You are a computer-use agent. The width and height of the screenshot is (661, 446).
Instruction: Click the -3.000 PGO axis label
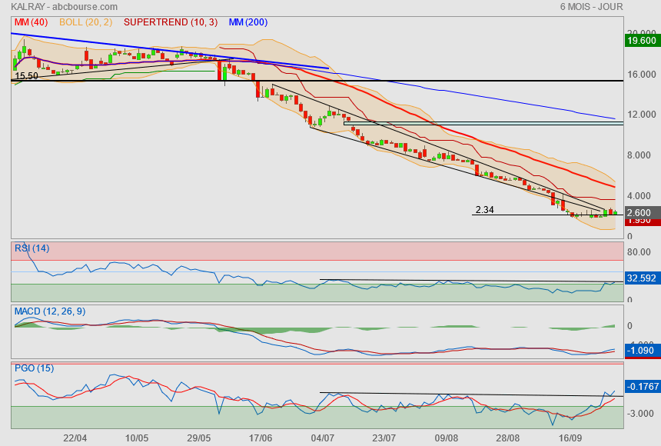640,414
